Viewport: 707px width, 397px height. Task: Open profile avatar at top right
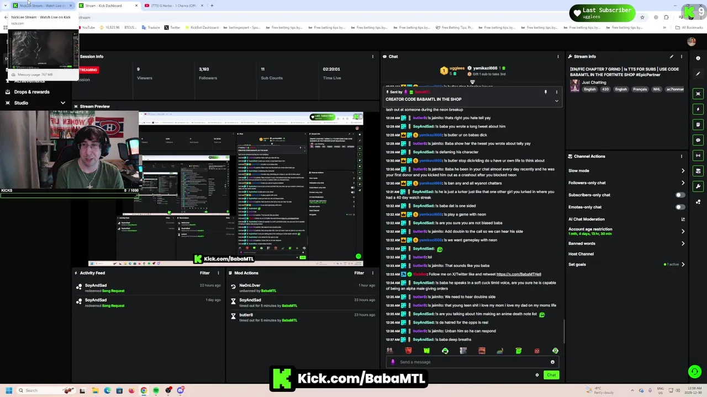click(692, 42)
